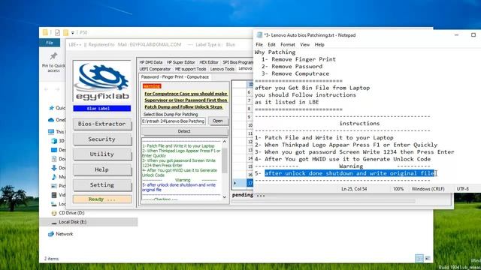Switch to the HP DMI Data tab
481x270 pixels.
click(x=151, y=62)
